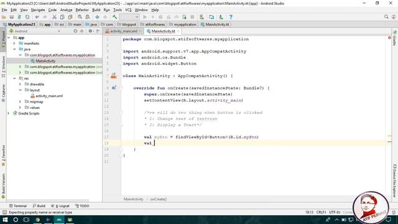The image size is (398, 224).
Task: Open the TODO tool window
Action: (x=82, y=206)
